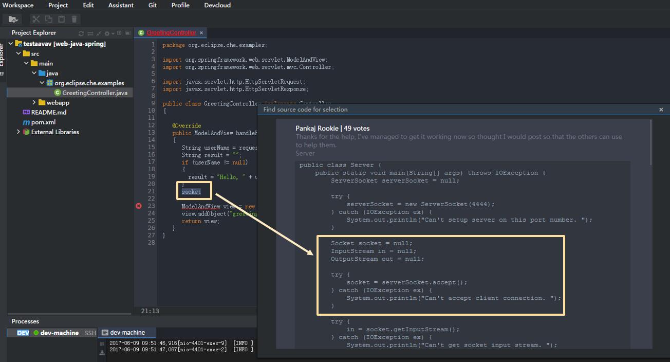
Task: Click the error marker beside line 23
Action: [x=138, y=206]
